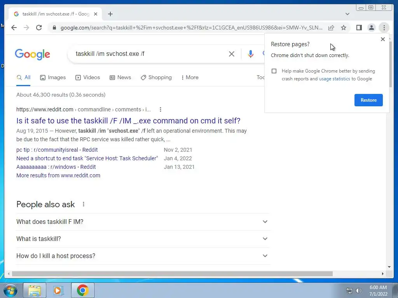The height and width of the screenshot is (298, 398).
Task: Click More results from www.reddit.com
Action: 58,175
